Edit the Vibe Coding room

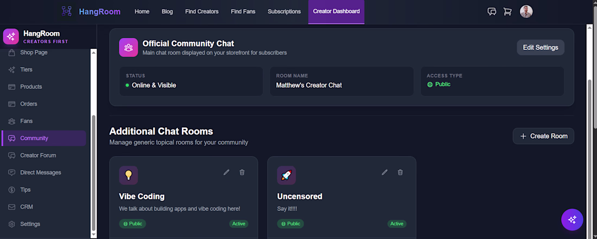226,172
